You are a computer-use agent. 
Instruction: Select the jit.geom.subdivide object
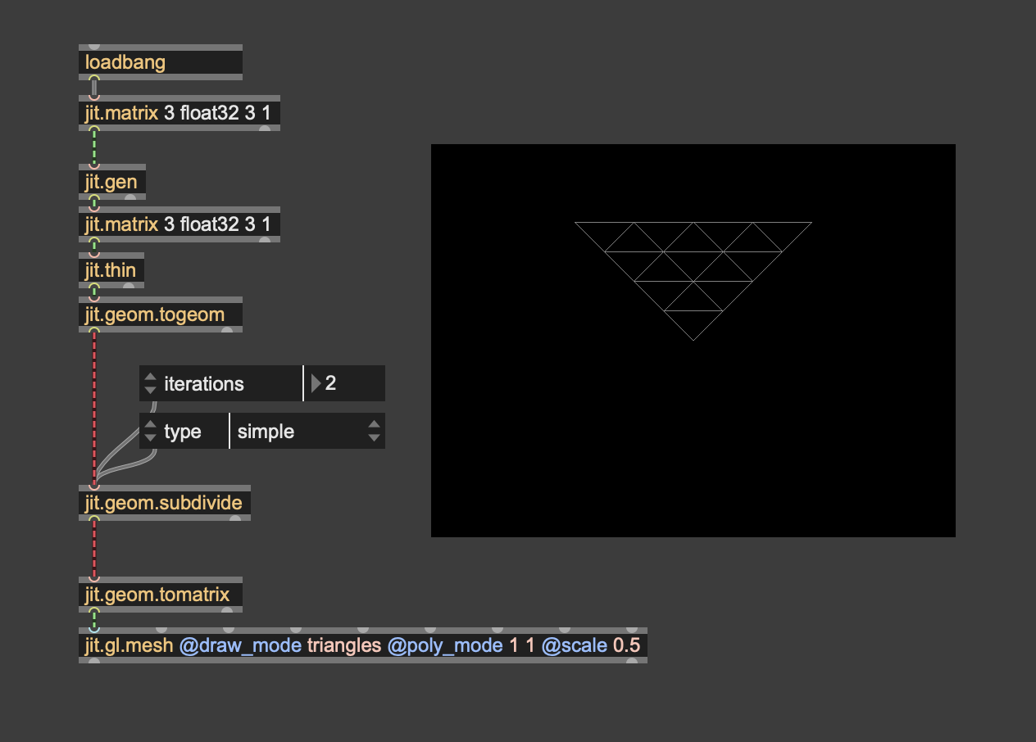165,503
